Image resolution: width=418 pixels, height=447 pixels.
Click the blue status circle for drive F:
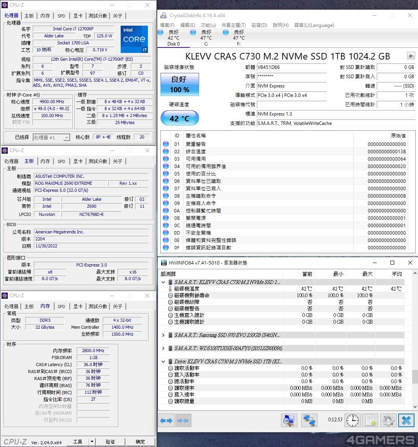pos(226,33)
